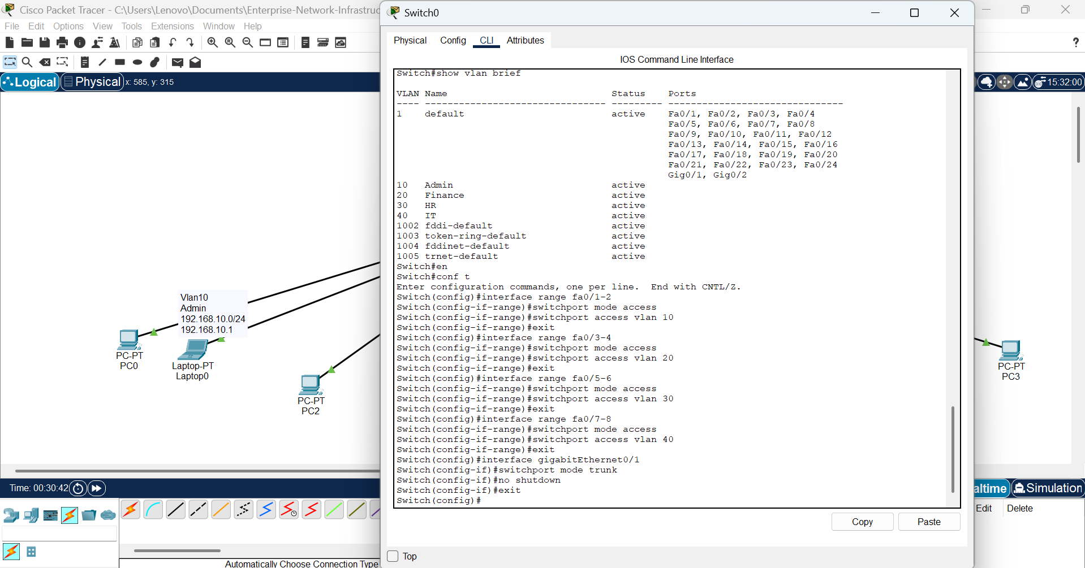Click PC0 device on workspace
The width and height of the screenshot is (1085, 568).
128,340
